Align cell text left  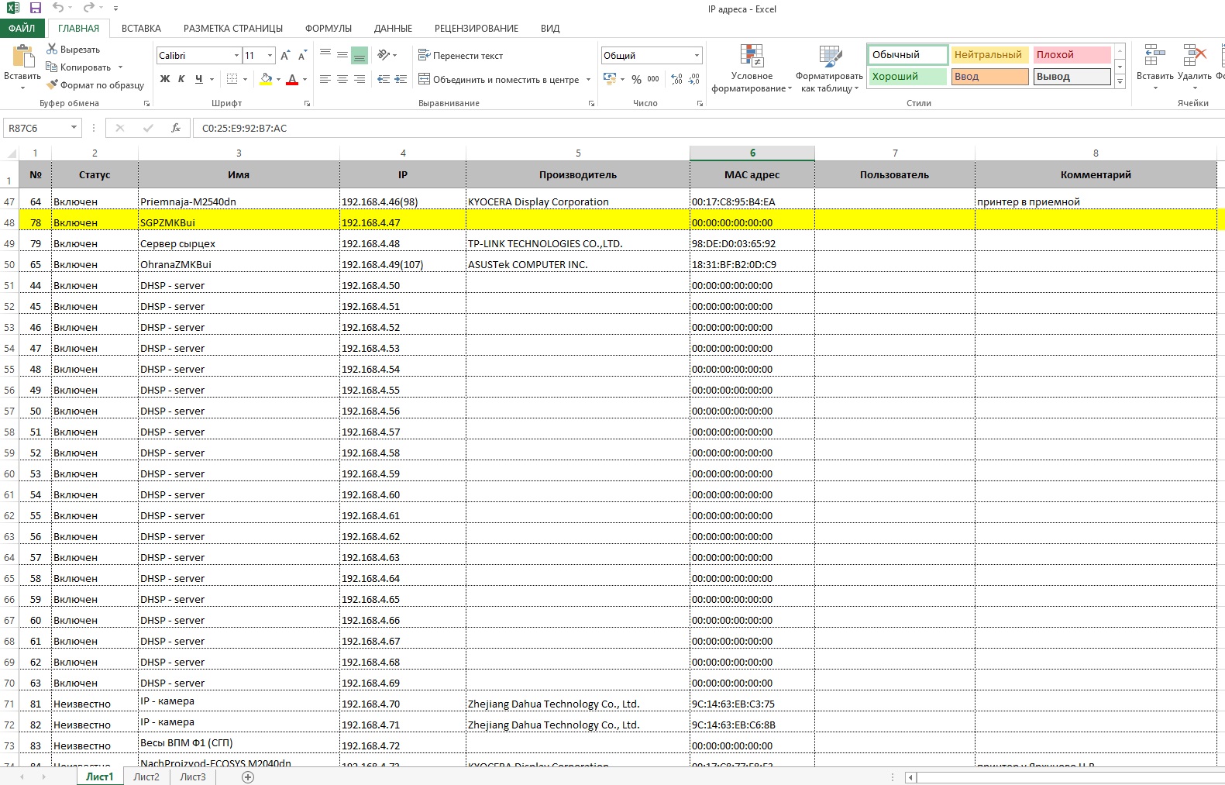[325, 79]
